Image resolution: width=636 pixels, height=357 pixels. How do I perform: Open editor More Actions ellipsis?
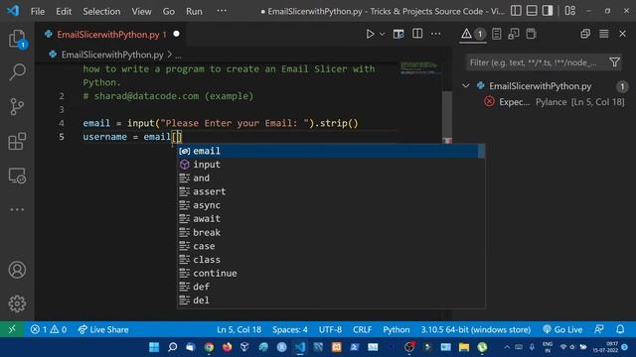click(436, 34)
